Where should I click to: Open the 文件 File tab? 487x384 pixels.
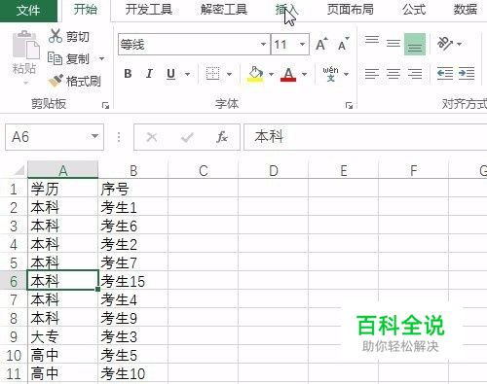pos(28,11)
